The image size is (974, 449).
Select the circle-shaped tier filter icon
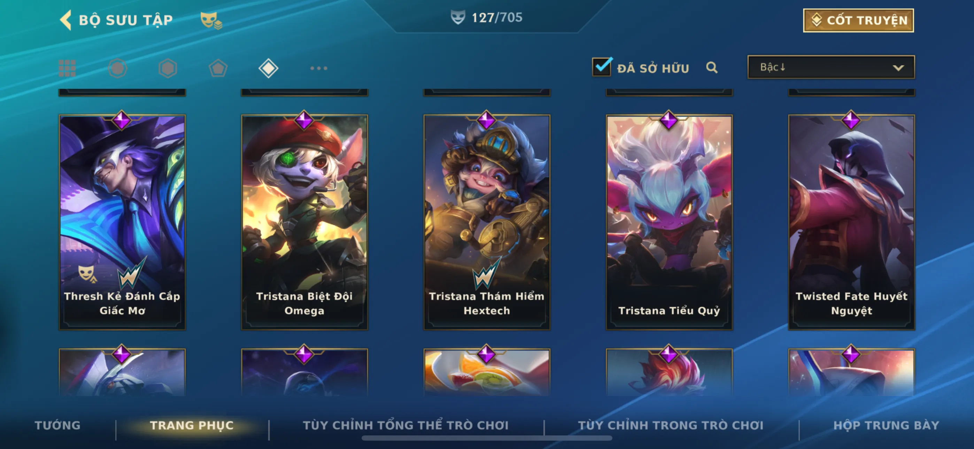coord(118,69)
